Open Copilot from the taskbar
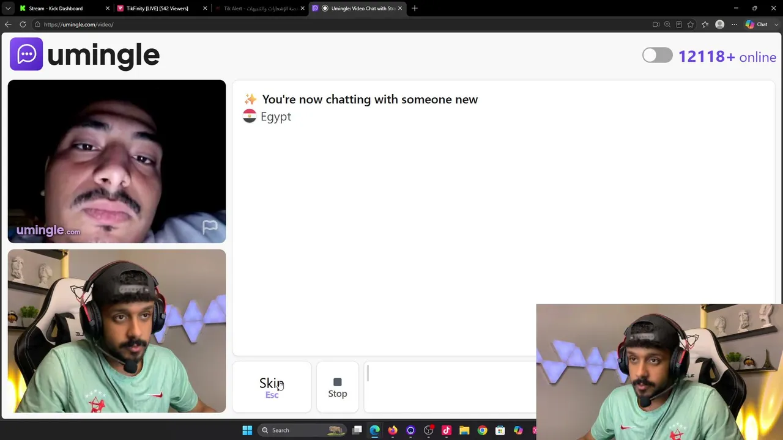Viewport: 783px width, 440px height. click(x=518, y=430)
